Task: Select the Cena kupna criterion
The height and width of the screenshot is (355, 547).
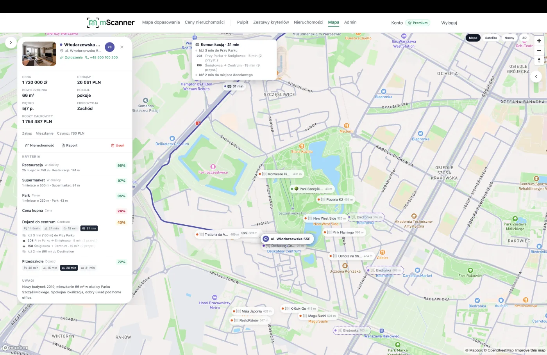Action: (74, 211)
